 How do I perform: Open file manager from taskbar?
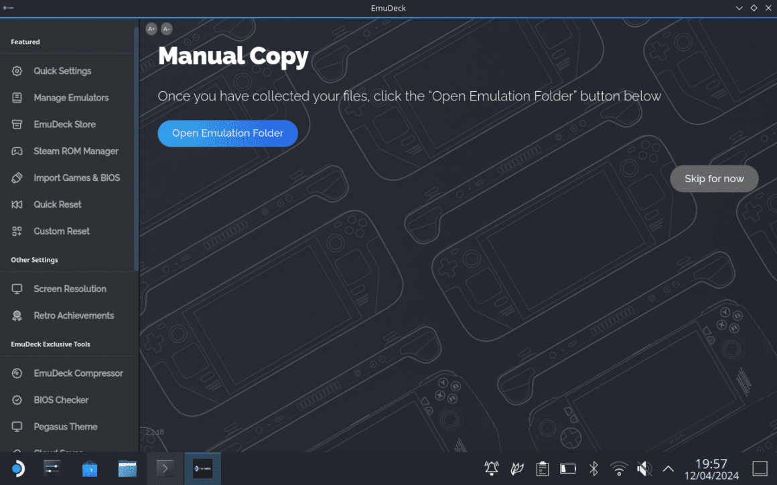pyautogui.click(x=127, y=468)
